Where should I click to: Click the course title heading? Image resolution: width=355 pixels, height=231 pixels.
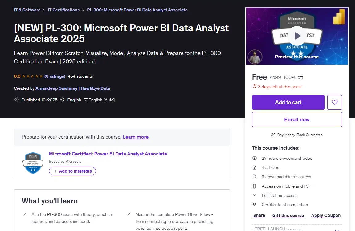coord(121,33)
